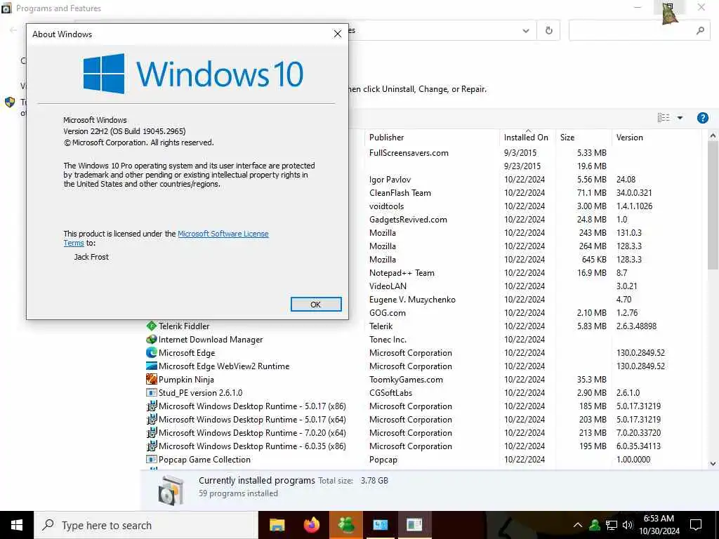Close the About Windows dialog
The height and width of the screenshot is (539, 719).
coord(338,34)
